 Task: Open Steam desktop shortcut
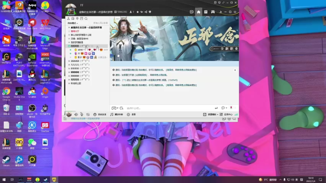click(6, 161)
